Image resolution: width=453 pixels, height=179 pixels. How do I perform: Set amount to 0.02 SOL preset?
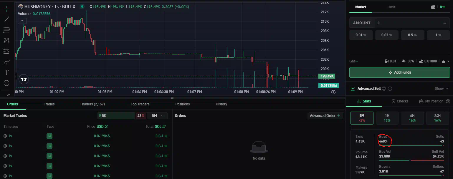tap(387, 35)
